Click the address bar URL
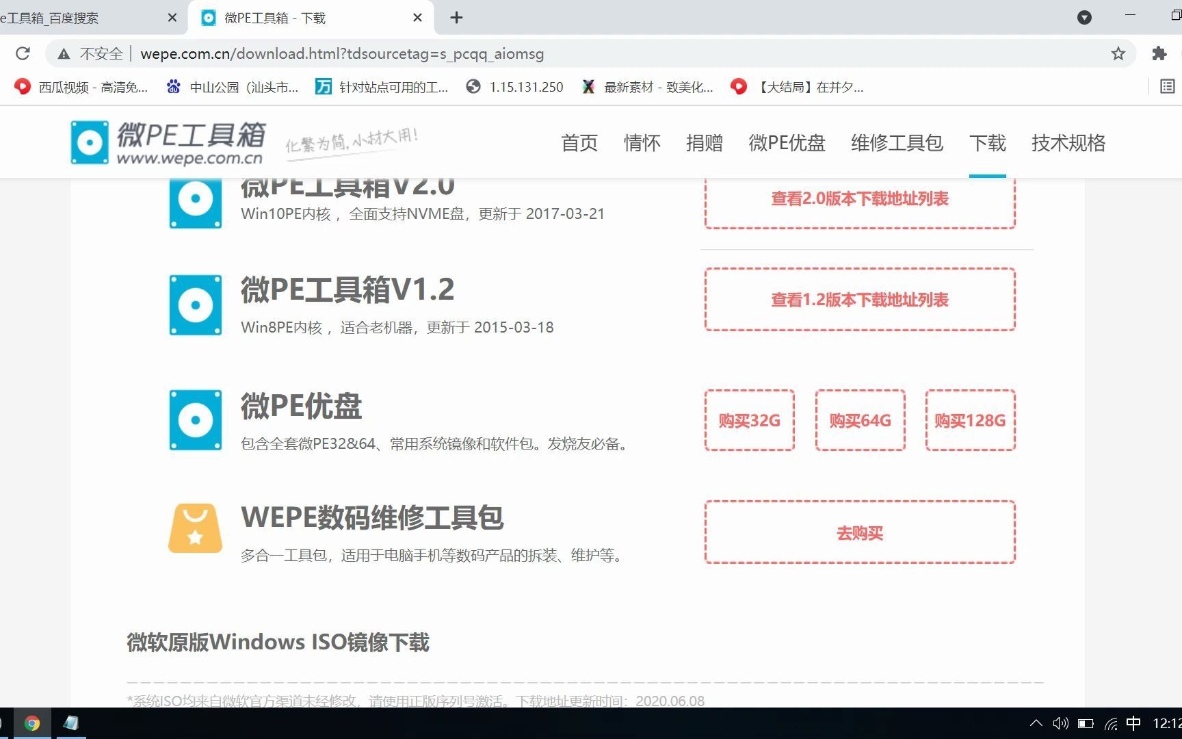 click(x=342, y=53)
